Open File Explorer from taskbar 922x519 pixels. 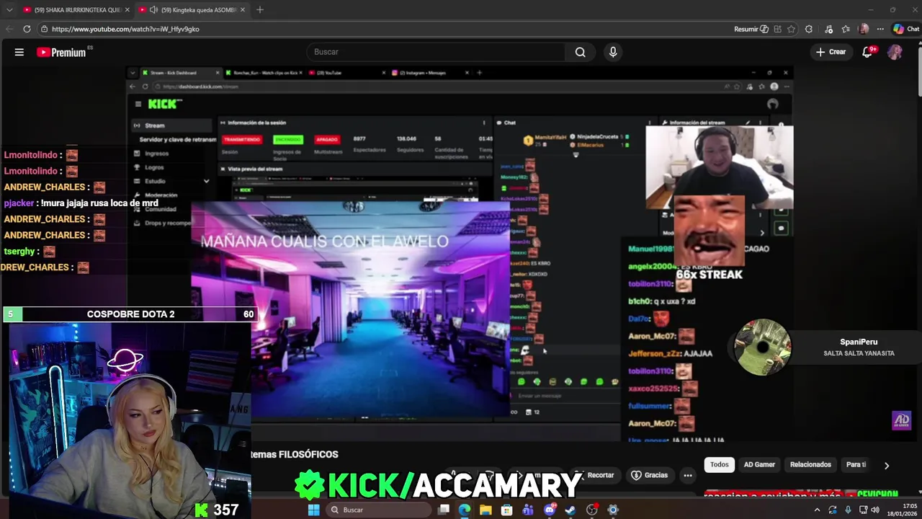pos(485,510)
